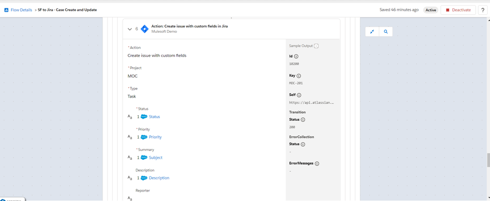The height and width of the screenshot is (201, 490).
Task: Click the Flow Details chart icon
Action: point(6,10)
